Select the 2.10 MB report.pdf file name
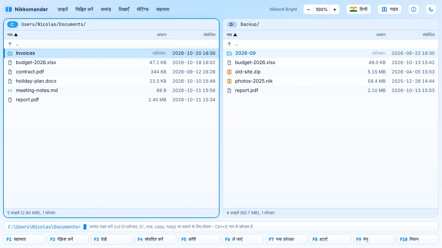Image resolution: width=442 pixels, height=248 pixels. tap(247, 90)
